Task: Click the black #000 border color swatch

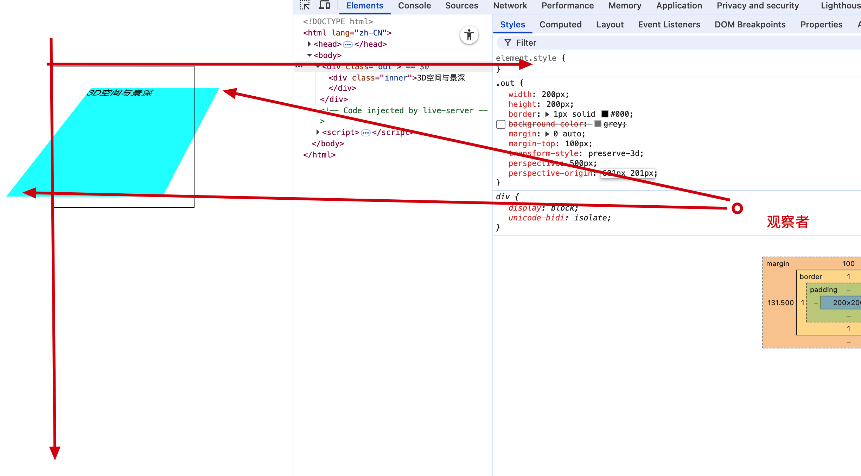Action: 605,114
